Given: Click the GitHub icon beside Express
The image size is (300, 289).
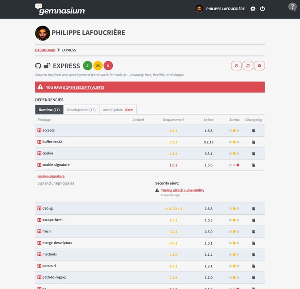Looking at the screenshot, I should (x=38, y=66).
